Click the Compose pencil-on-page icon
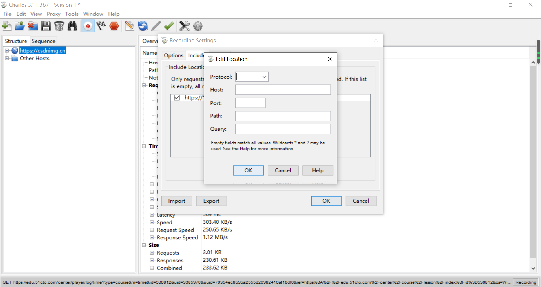Image resolution: width=541 pixels, height=287 pixels. tap(129, 26)
